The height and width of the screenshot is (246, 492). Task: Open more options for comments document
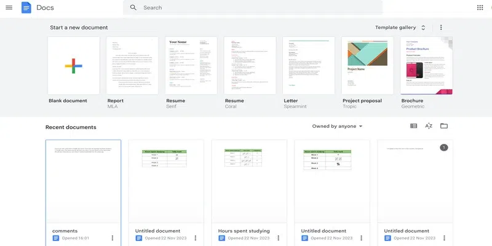(113, 238)
